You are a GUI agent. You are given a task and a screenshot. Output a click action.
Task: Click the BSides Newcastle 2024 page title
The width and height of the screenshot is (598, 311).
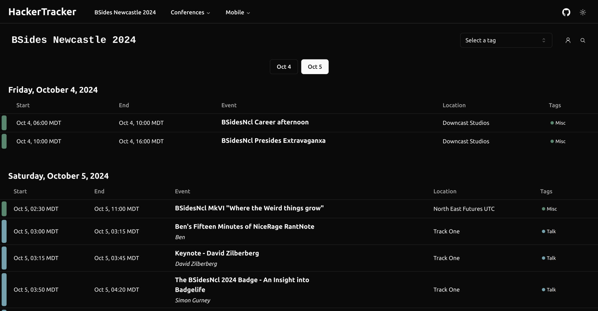pyautogui.click(x=74, y=40)
